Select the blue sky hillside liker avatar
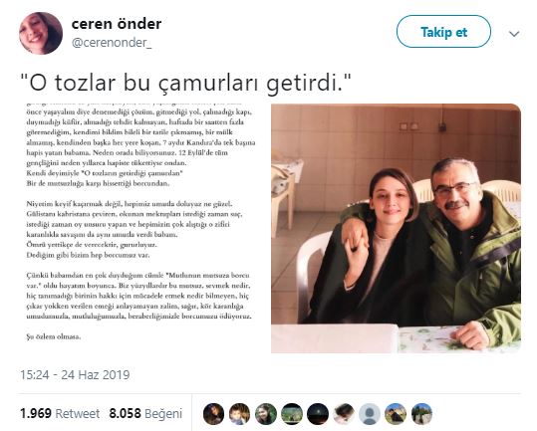The image size is (537, 431). [x=396, y=414]
